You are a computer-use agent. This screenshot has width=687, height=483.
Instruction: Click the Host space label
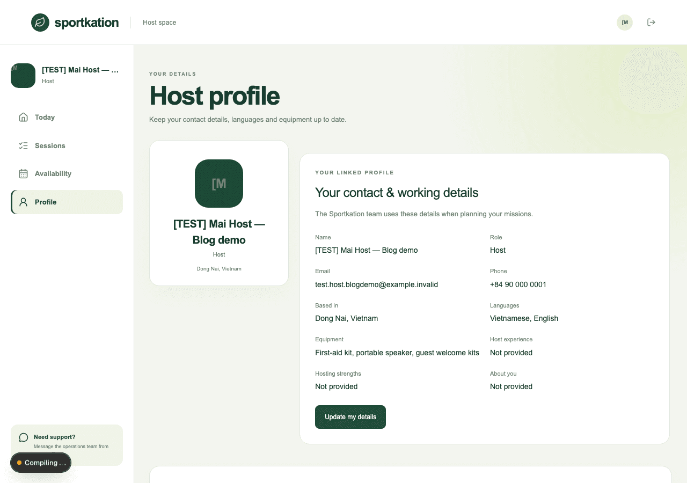tap(159, 23)
